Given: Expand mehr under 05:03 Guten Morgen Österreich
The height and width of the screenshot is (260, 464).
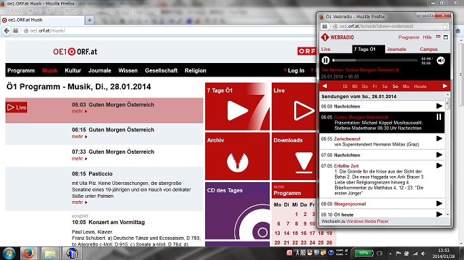Looking at the screenshot, I should (79, 111).
